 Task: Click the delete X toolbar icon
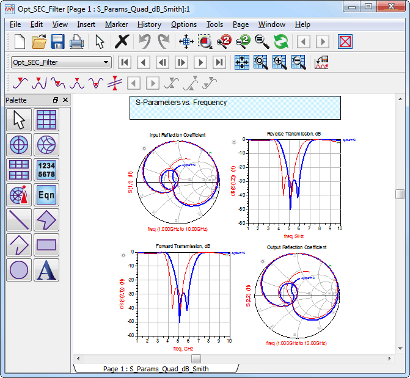pyautogui.click(x=122, y=42)
